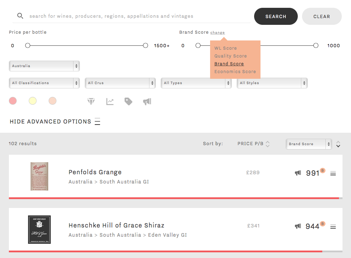Click the magnifying glass search icon
Screen dimensions: 351x258
[x=20, y=16]
